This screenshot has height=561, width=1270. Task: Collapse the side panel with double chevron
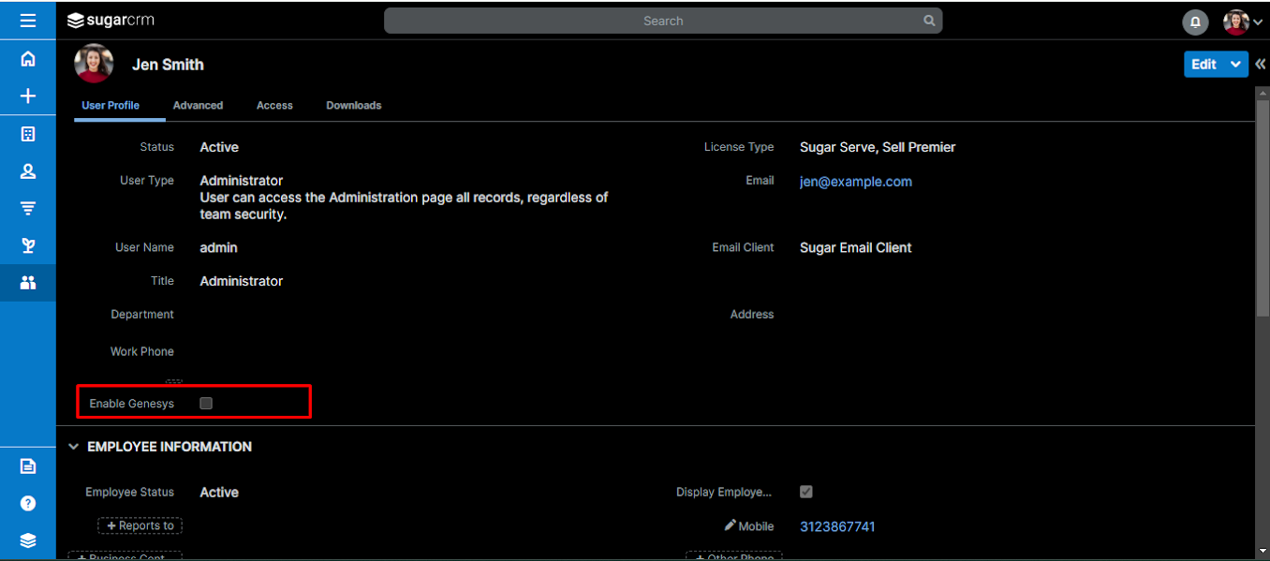[1261, 64]
